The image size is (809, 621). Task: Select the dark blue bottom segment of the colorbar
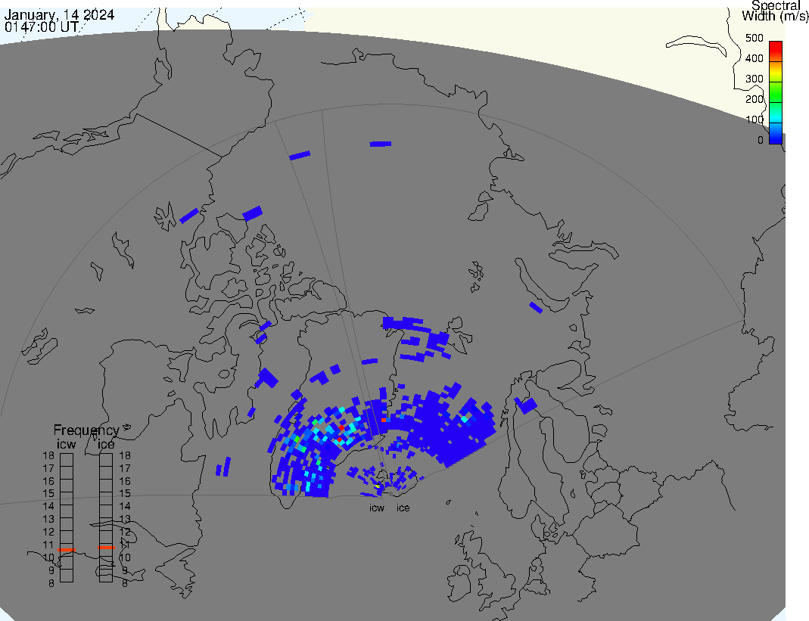776,133
